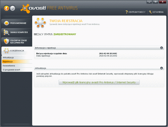The width and height of the screenshot is (168, 127).
Task: Collapse the Informacje o rejestracji panel
Action: point(162,48)
